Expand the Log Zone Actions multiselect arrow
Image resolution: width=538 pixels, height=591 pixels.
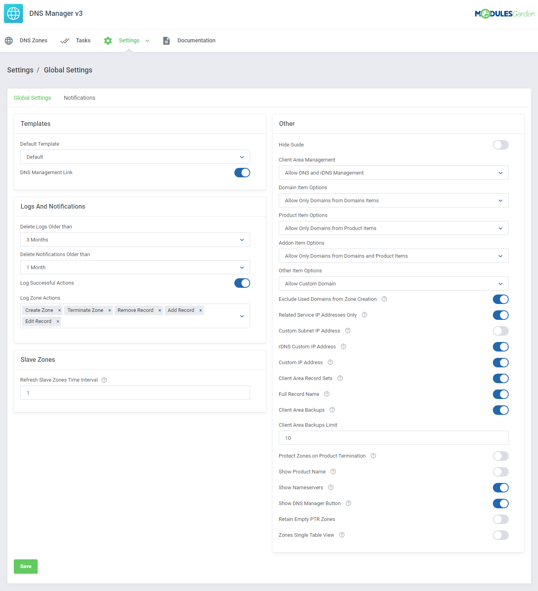coord(242,316)
